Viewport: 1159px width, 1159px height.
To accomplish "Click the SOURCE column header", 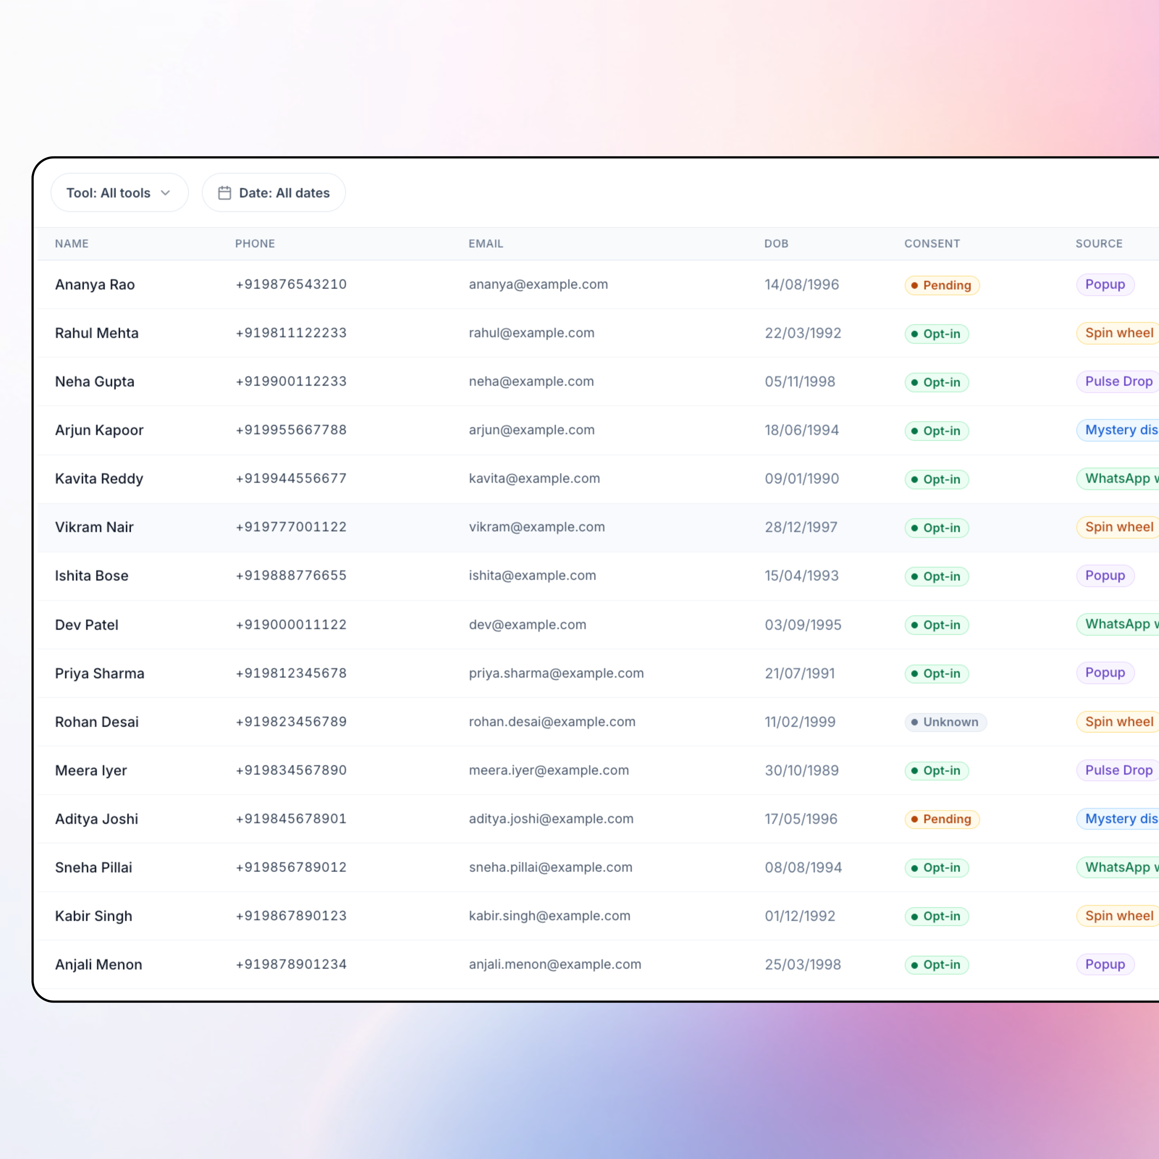I will (x=1099, y=243).
